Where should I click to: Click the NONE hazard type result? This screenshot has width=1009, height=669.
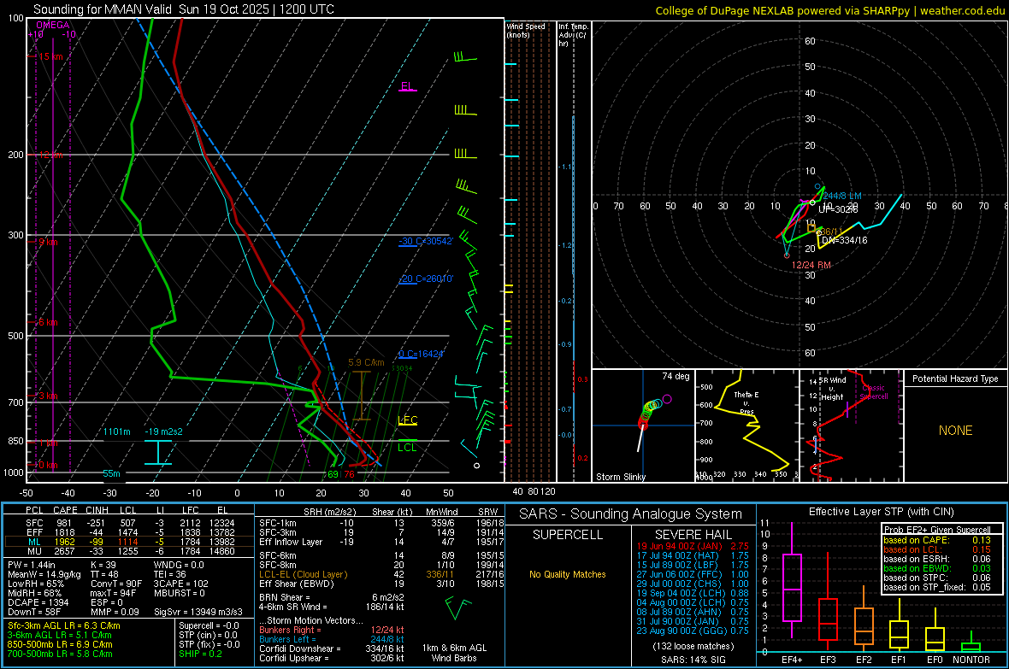(x=955, y=431)
